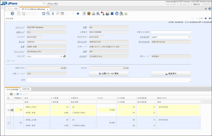212x136 pixels.
Task: Toggle grid view with the table icon
Action: 62,14
